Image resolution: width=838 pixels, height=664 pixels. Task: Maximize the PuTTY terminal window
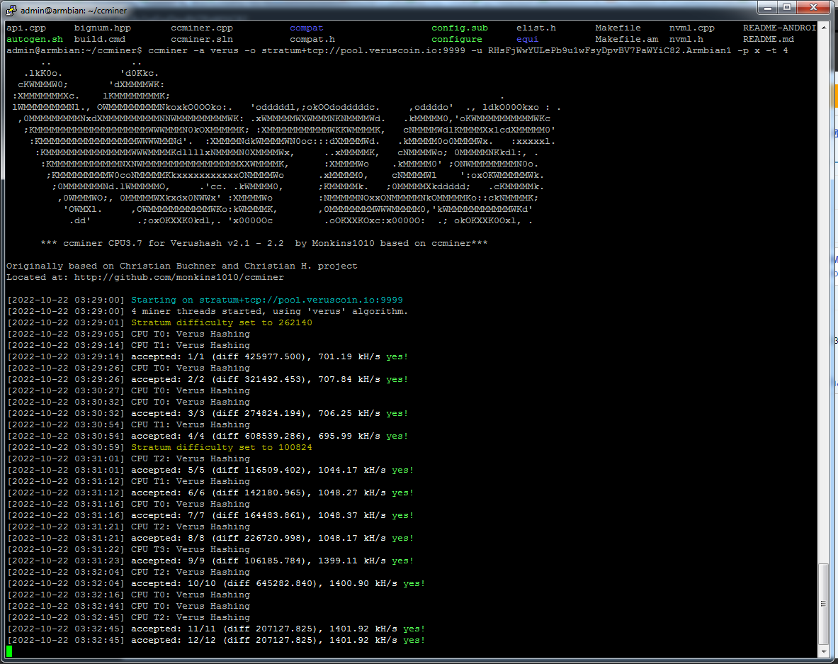click(x=787, y=8)
